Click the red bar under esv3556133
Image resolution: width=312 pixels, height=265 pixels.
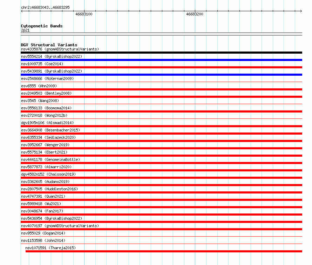pos(161,111)
